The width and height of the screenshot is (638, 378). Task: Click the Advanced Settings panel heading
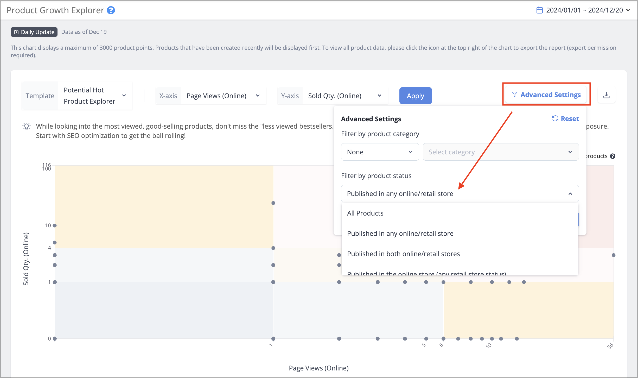click(371, 119)
